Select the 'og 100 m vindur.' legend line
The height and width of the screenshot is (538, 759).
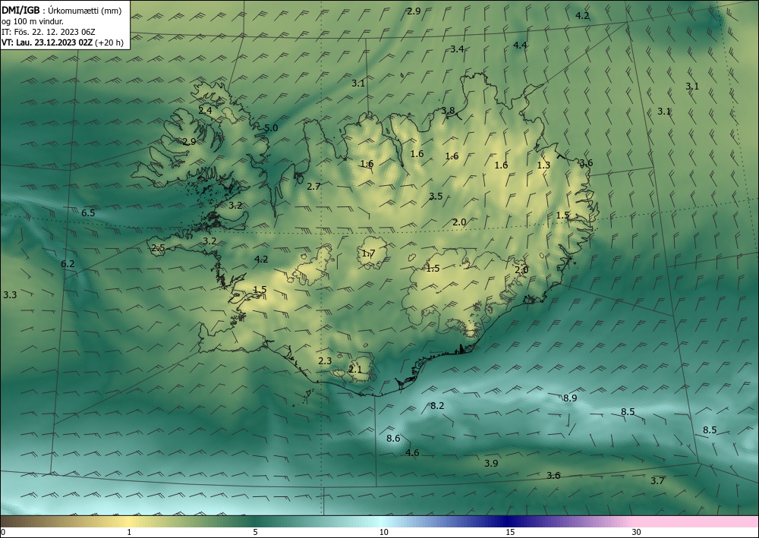(33, 21)
